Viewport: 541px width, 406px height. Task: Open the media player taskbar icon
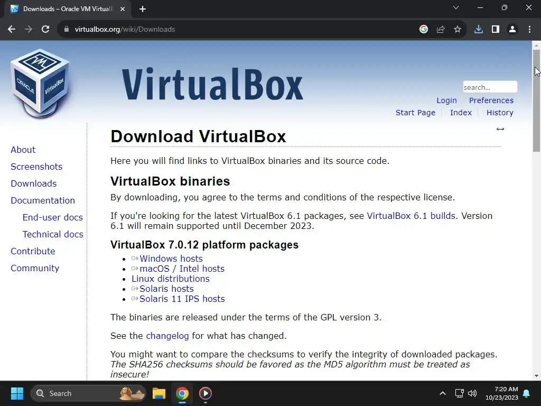coord(206,393)
